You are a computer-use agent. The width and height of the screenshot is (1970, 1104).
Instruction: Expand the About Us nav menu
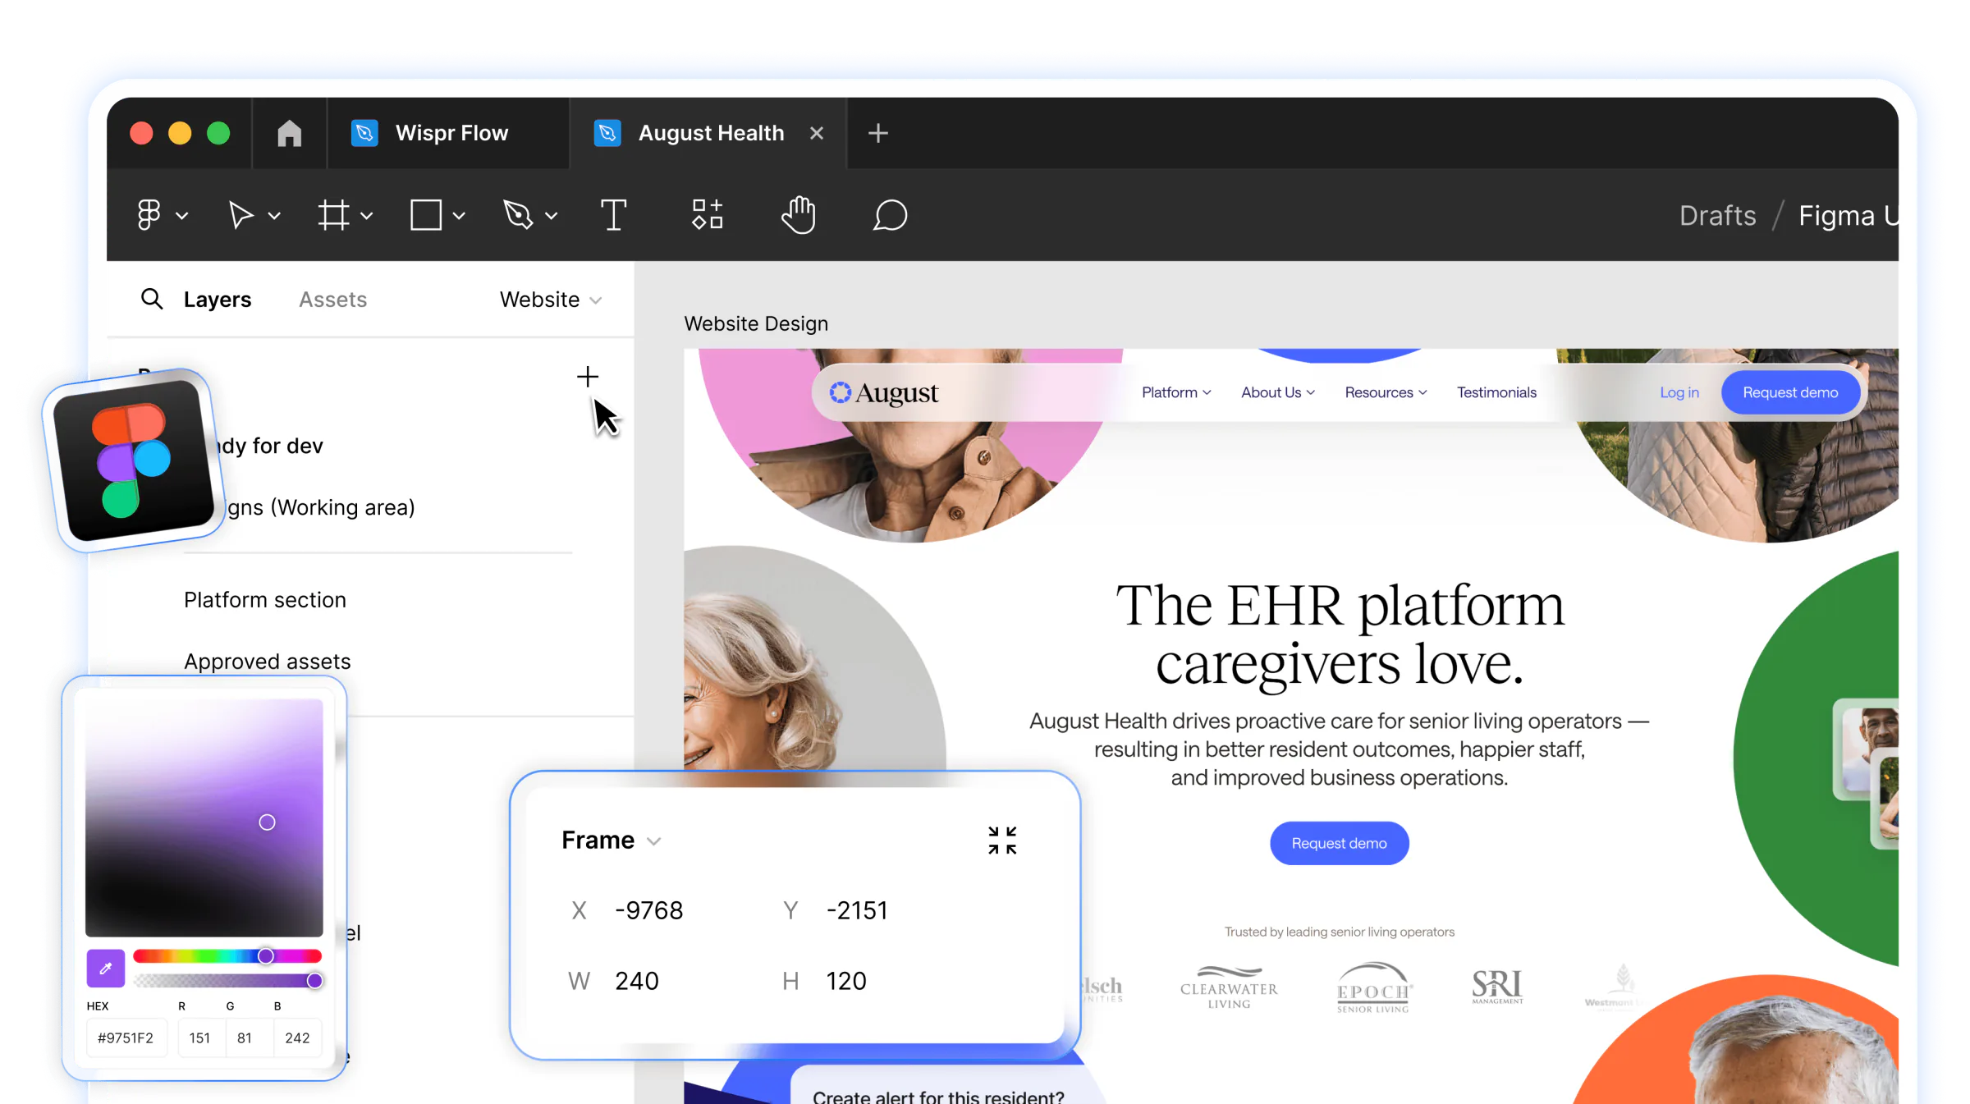1278,392
